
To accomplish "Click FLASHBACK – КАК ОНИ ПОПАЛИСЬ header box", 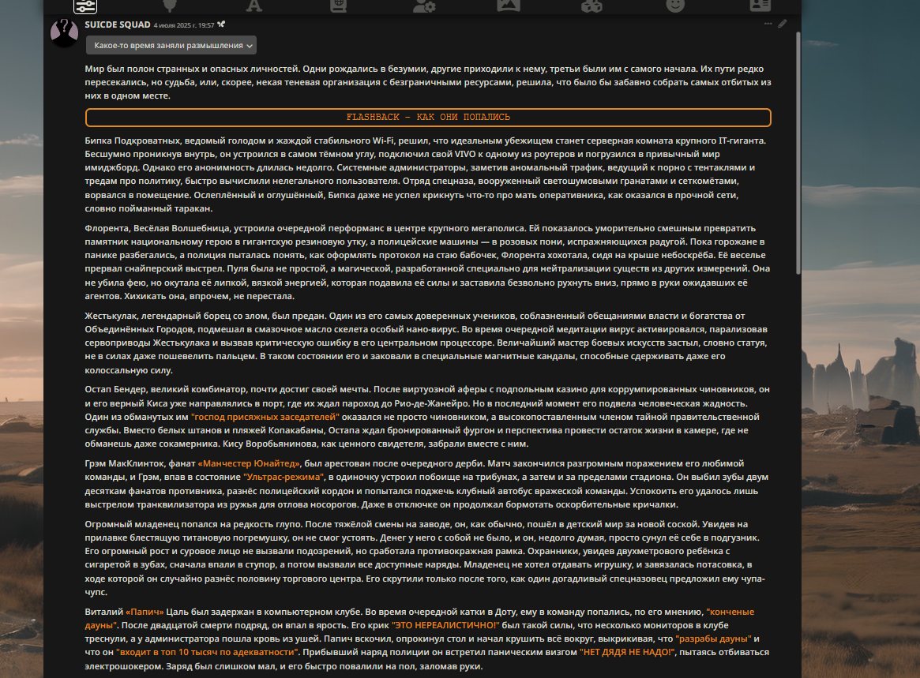I will pyautogui.click(x=428, y=118).
